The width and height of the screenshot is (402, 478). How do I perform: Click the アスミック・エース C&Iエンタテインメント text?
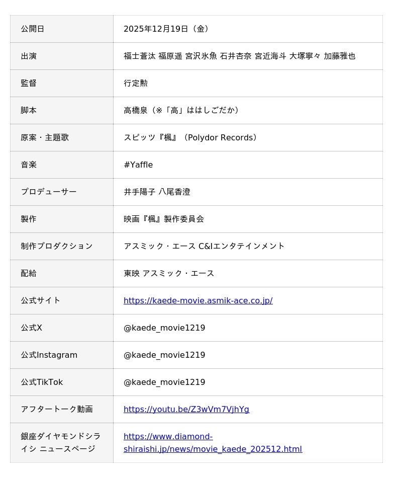point(204,247)
